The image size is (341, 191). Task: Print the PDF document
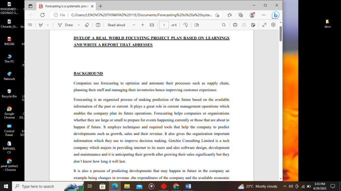235,25
